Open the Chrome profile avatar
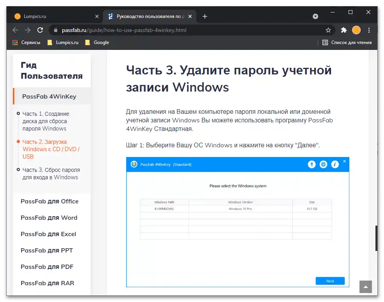Image resolution: width=384 pixels, height=302 pixels. point(356,30)
